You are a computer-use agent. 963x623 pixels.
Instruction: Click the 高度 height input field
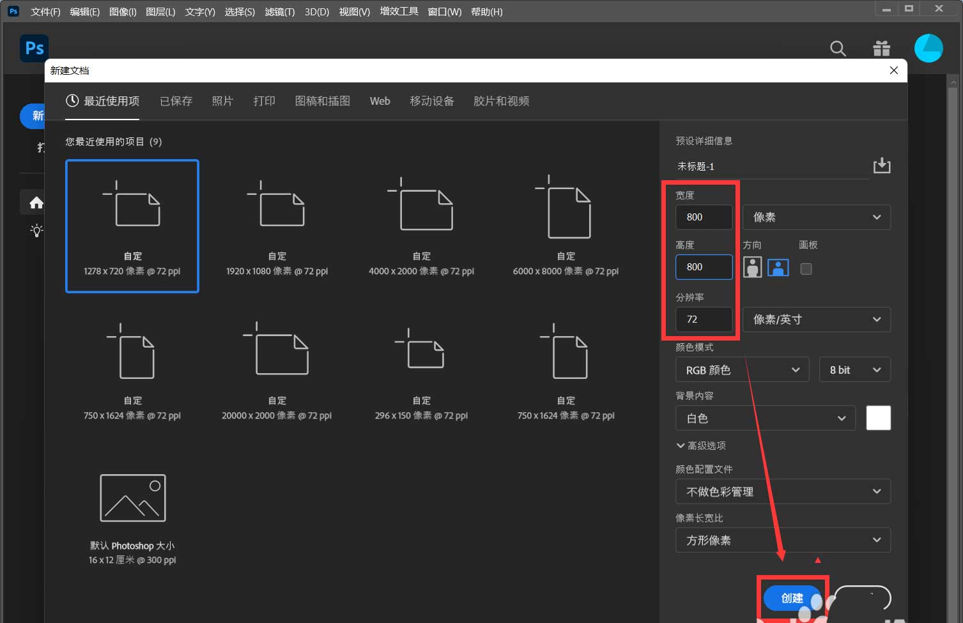coord(704,267)
